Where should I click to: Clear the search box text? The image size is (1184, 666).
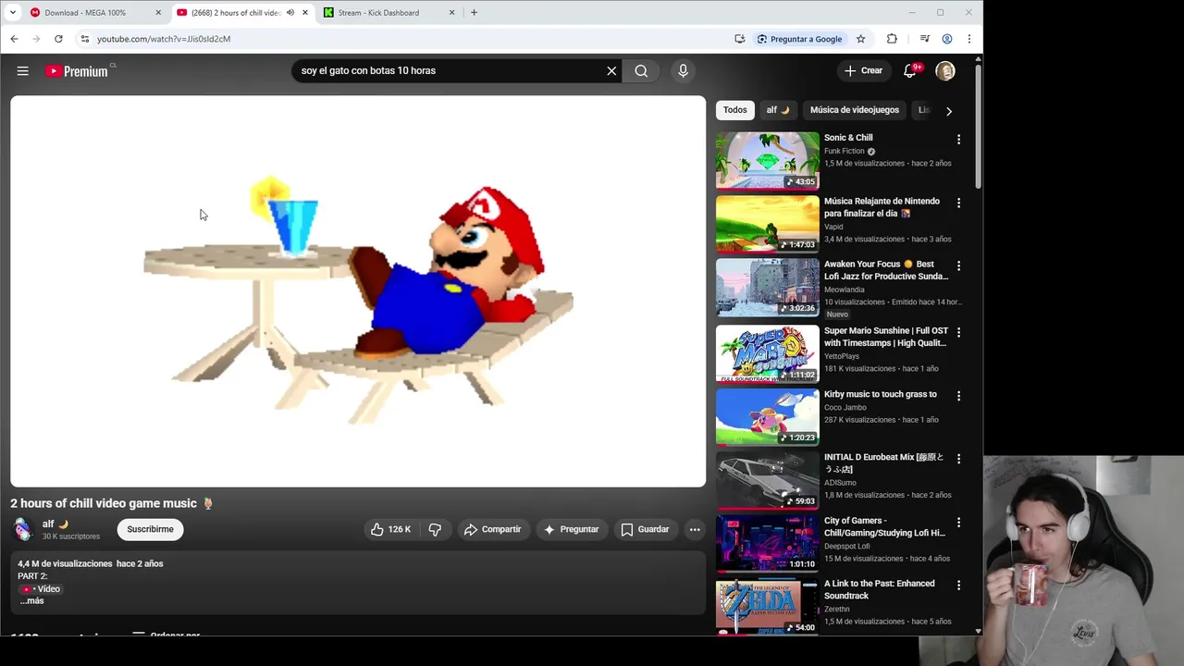click(611, 70)
